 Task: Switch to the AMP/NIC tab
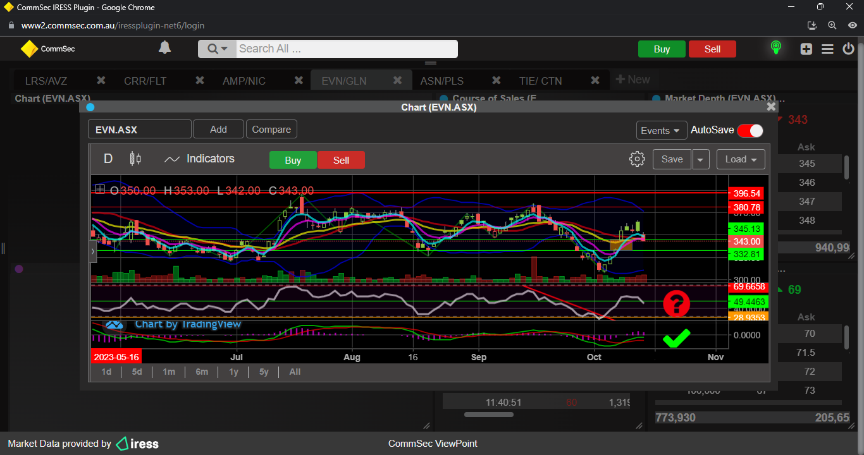(244, 81)
